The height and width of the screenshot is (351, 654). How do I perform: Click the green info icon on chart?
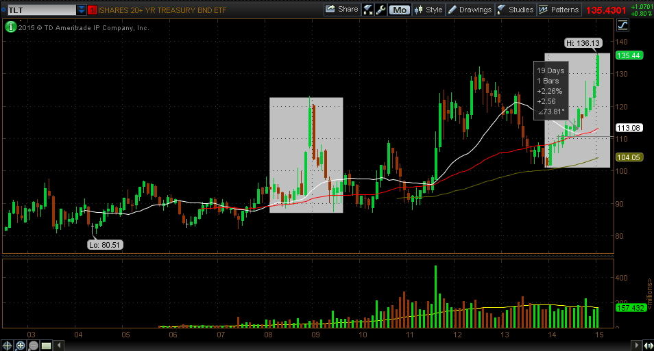10,27
